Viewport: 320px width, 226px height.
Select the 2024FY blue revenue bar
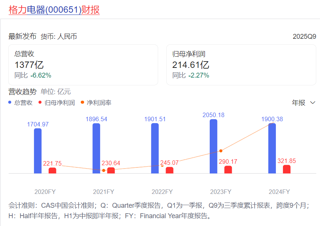272,148
